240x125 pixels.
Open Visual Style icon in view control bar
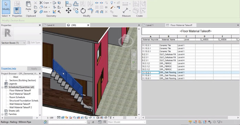(63, 117)
